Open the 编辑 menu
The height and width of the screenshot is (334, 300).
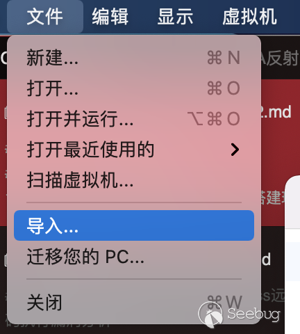coord(110,17)
